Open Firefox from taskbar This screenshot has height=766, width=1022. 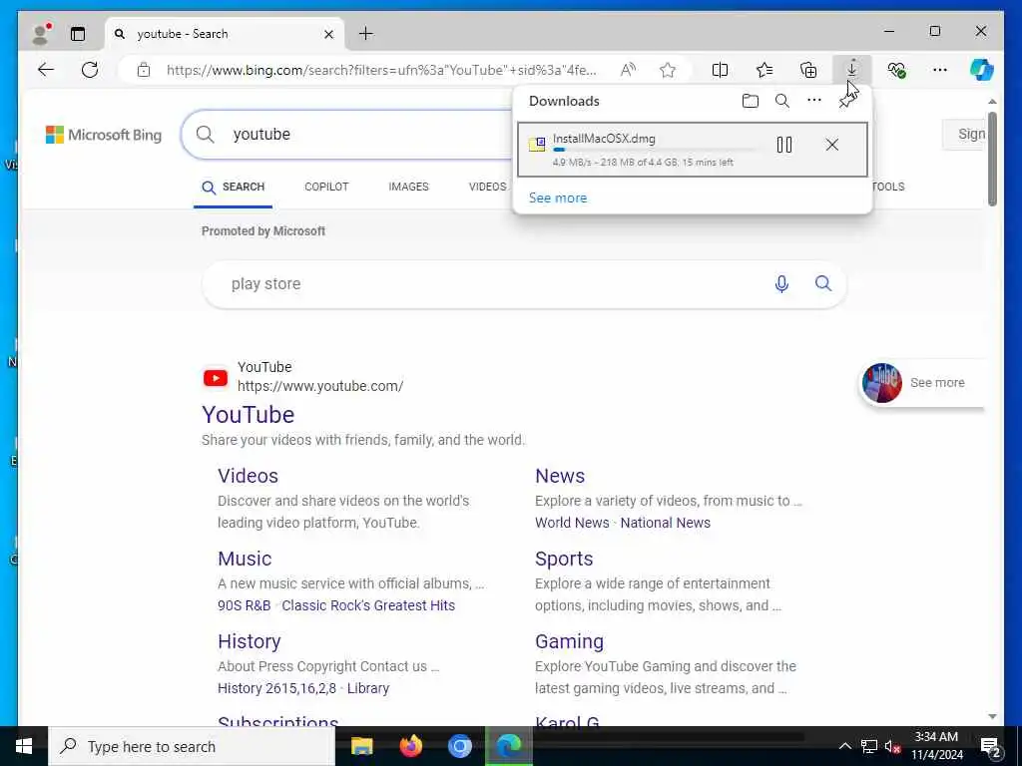click(x=410, y=746)
